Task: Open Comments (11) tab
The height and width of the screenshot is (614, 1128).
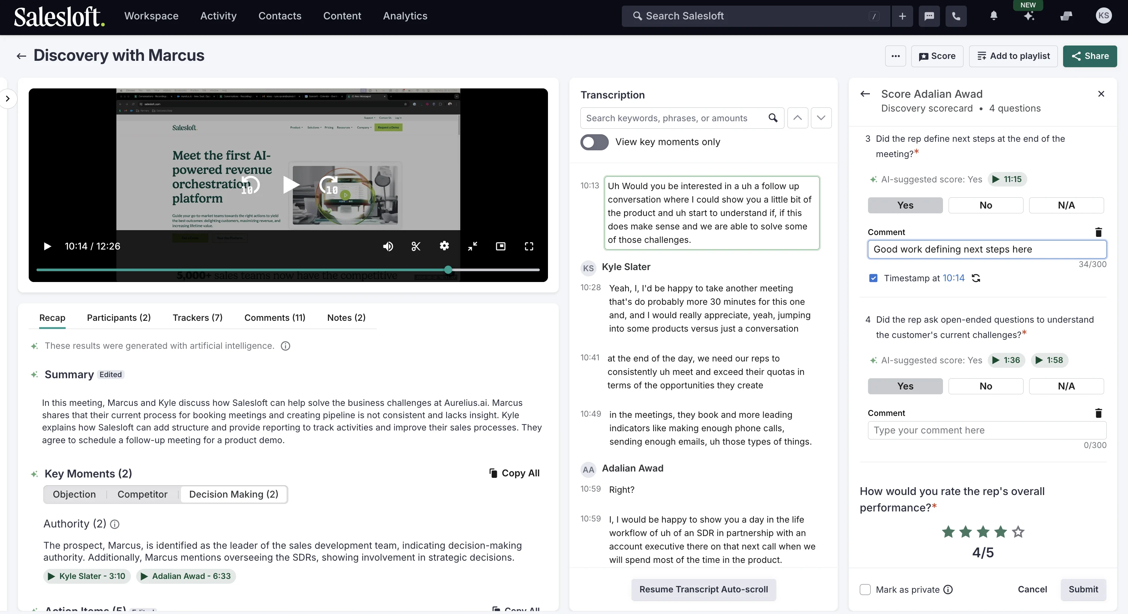Action: 275,317
